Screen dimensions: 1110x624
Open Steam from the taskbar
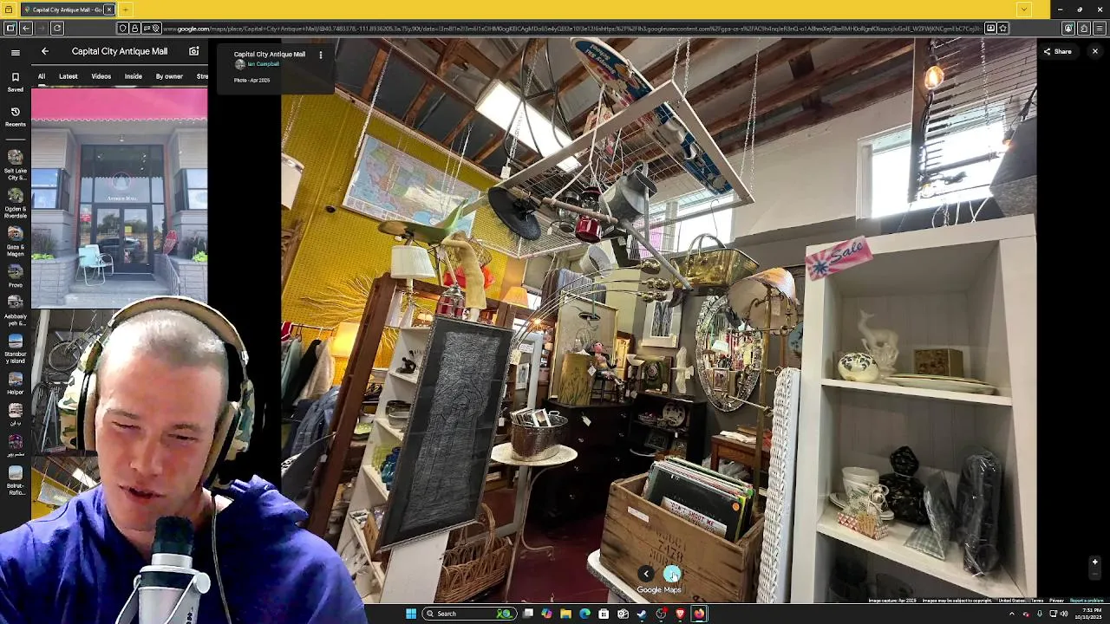click(642, 614)
